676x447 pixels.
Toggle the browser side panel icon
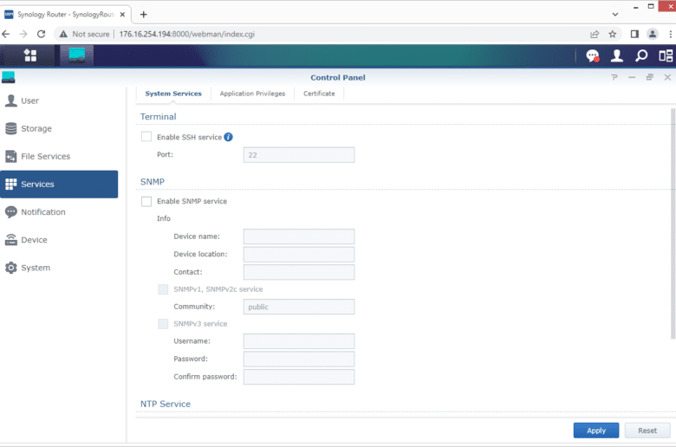point(634,34)
